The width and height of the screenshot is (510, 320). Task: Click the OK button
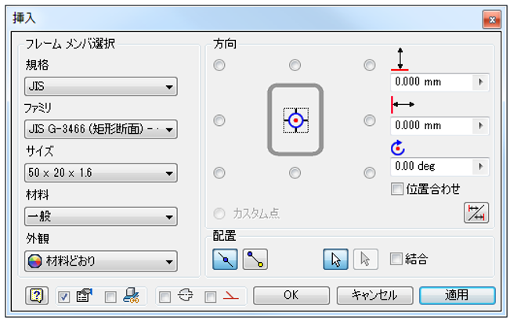291,295
